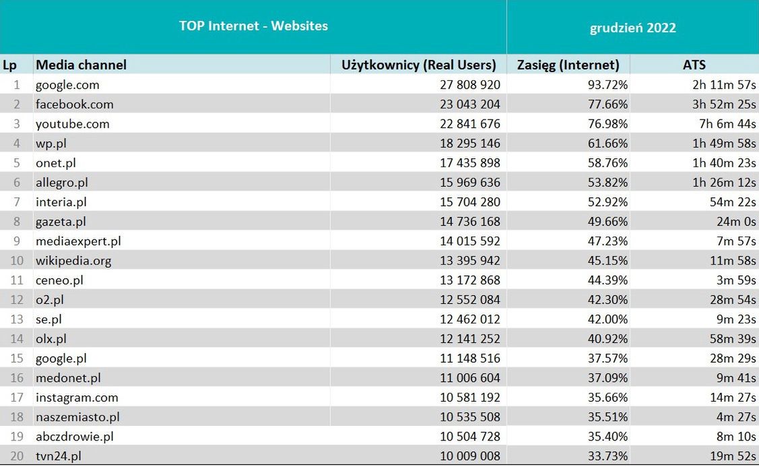759x467 pixels.
Task: Select allegro.pl in the table
Action: point(62,183)
